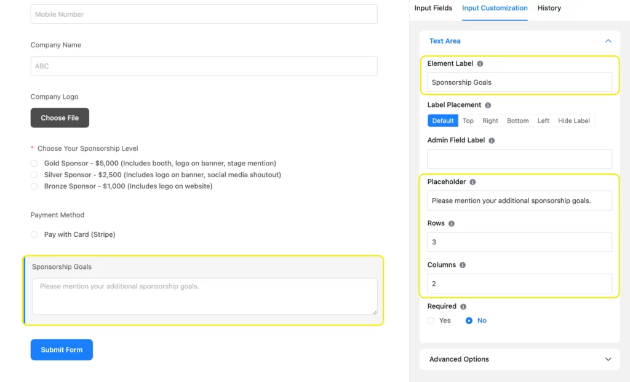Set Required to Yes
The height and width of the screenshot is (382, 630).
tap(431, 320)
